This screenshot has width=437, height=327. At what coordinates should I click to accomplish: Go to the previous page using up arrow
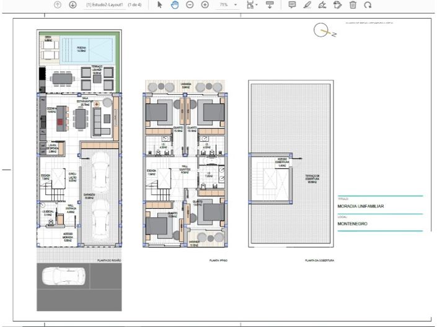click(x=58, y=4)
